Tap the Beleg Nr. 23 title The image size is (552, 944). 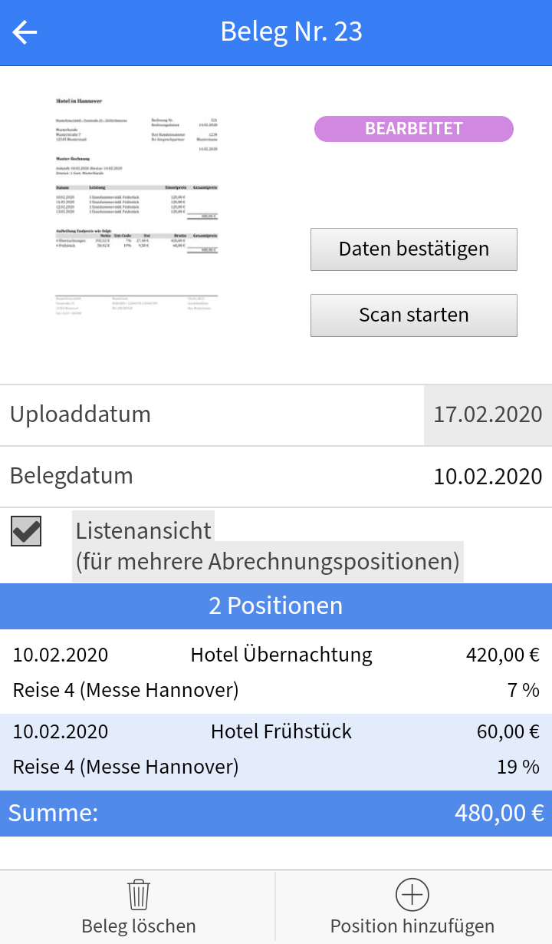point(291,32)
